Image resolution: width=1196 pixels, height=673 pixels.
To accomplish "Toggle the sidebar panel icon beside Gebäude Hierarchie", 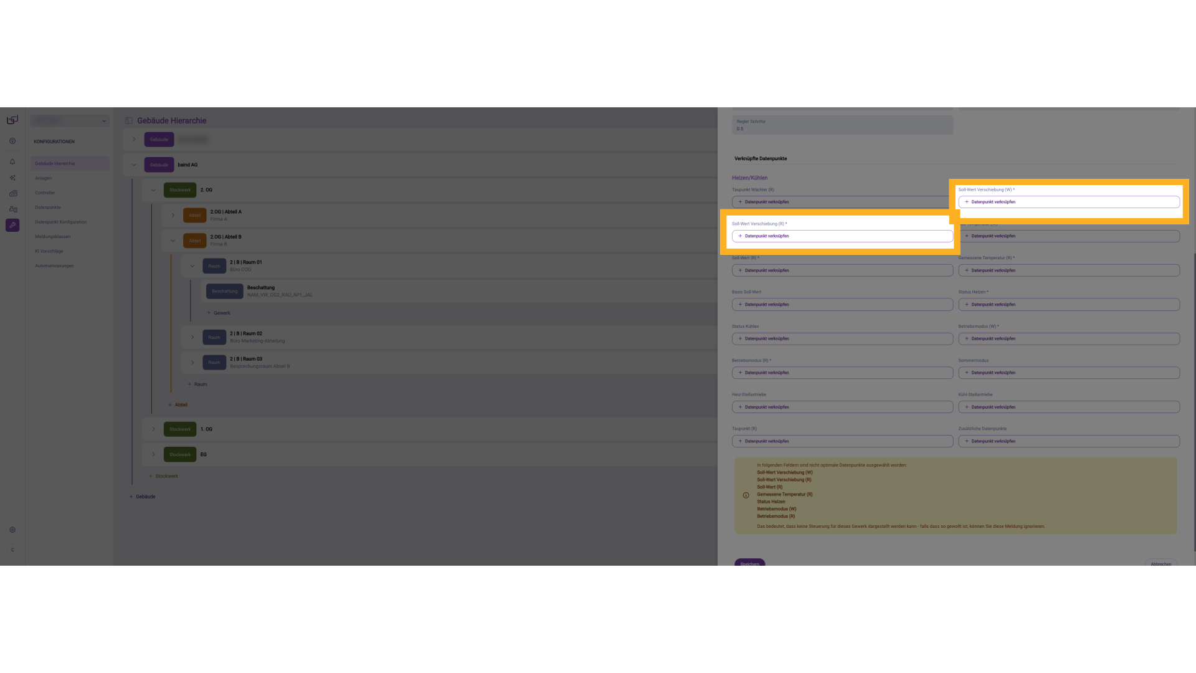I will pos(129,121).
